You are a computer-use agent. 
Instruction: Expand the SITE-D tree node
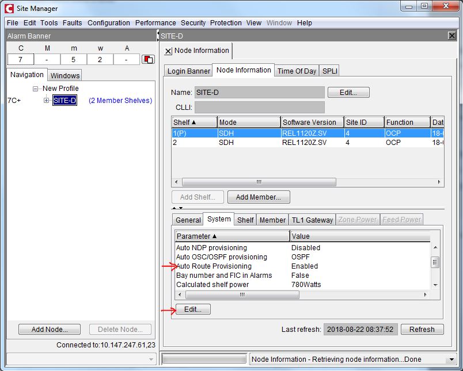click(47, 101)
